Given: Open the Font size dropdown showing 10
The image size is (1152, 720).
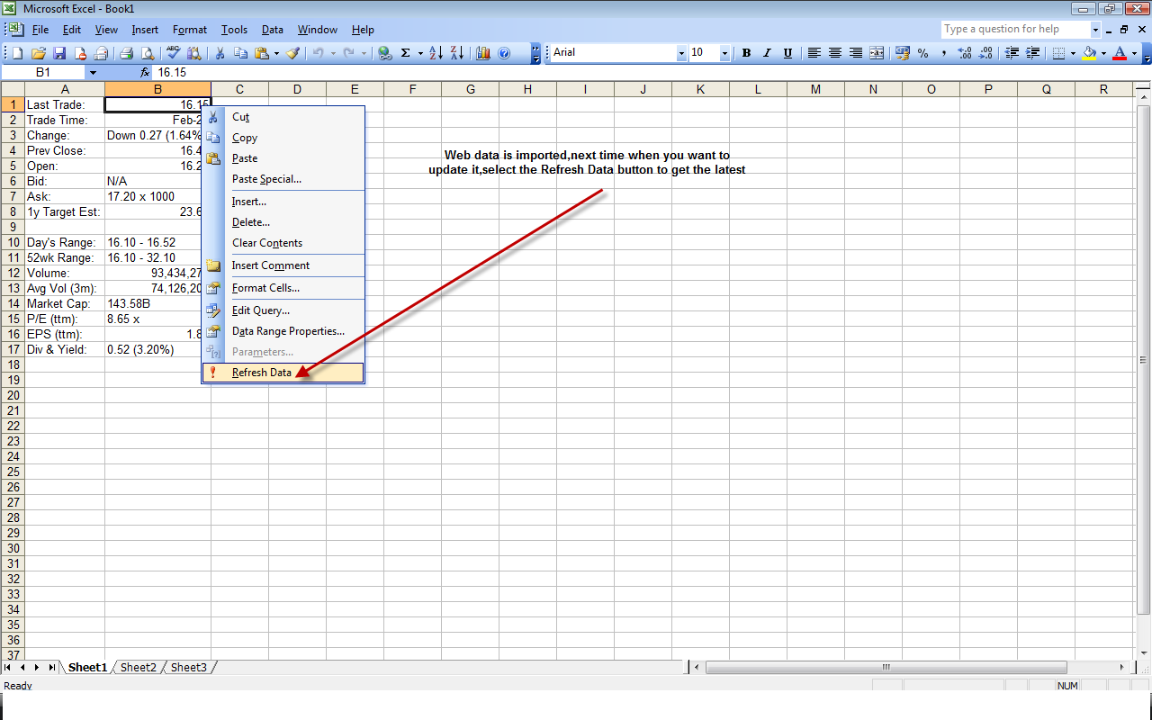Looking at the screenshot, I should pyautogui.click(x=724, y=53).
